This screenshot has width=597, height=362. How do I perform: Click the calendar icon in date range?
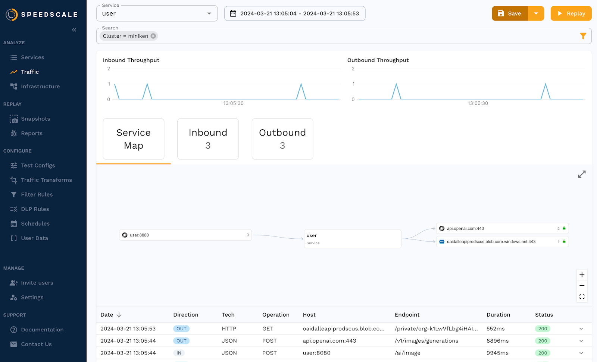point(233,13)
